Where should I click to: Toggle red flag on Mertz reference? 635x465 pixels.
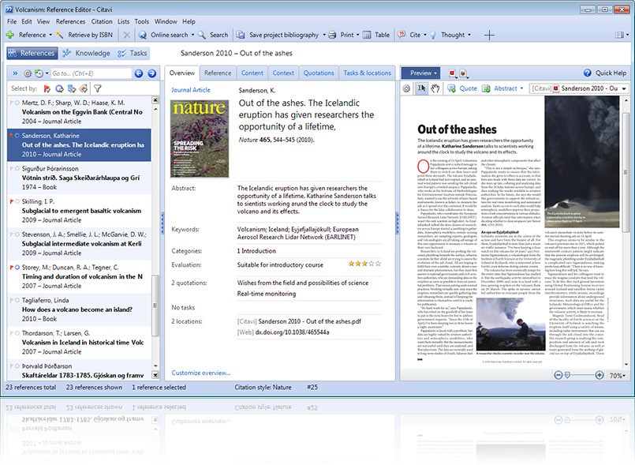(9, 103)
